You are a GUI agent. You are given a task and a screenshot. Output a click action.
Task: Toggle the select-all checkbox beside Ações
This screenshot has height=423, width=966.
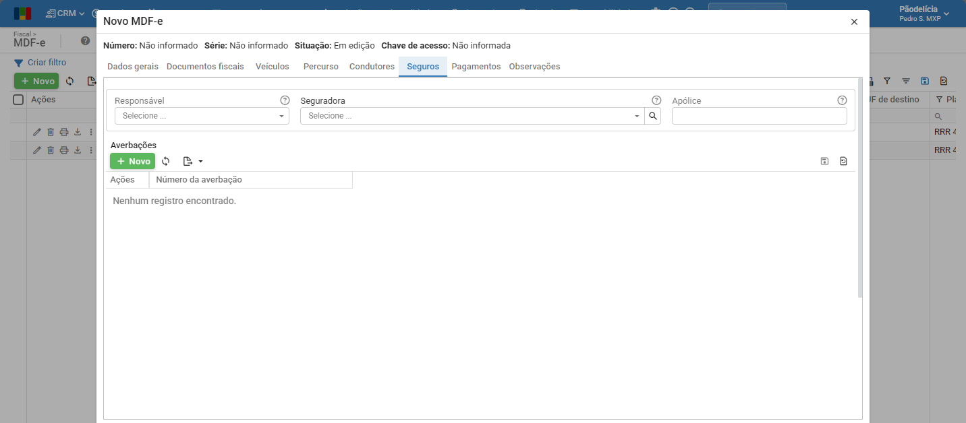click(19, 100)
